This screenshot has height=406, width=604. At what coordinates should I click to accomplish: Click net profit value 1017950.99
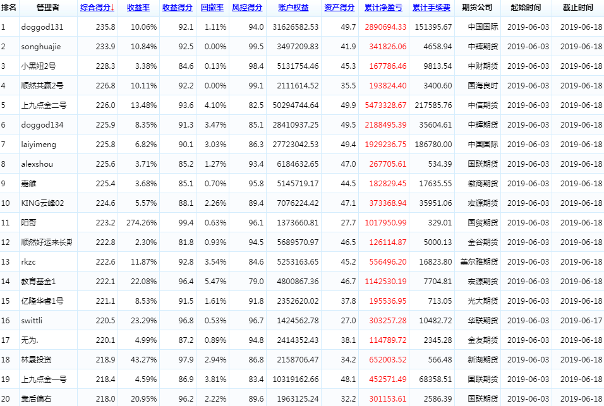click(x=385, y=223)
